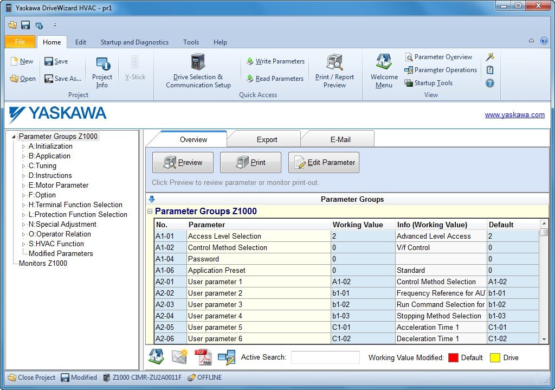Go to the Welcome Menu

[x=384, y=71]
